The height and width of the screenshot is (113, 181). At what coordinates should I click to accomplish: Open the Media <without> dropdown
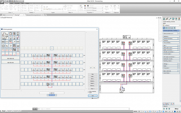coord(171,25)
